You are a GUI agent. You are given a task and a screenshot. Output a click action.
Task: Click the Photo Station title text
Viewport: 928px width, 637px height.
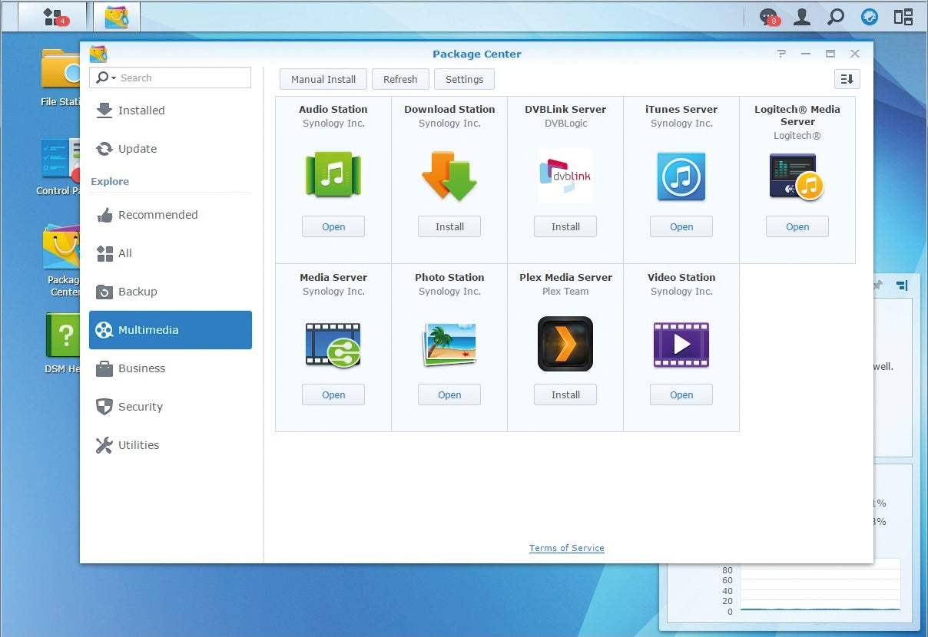tap(449, 277)
